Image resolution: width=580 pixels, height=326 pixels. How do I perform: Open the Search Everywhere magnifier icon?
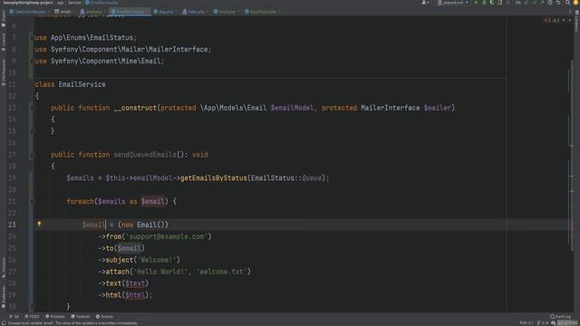point(568,3)
